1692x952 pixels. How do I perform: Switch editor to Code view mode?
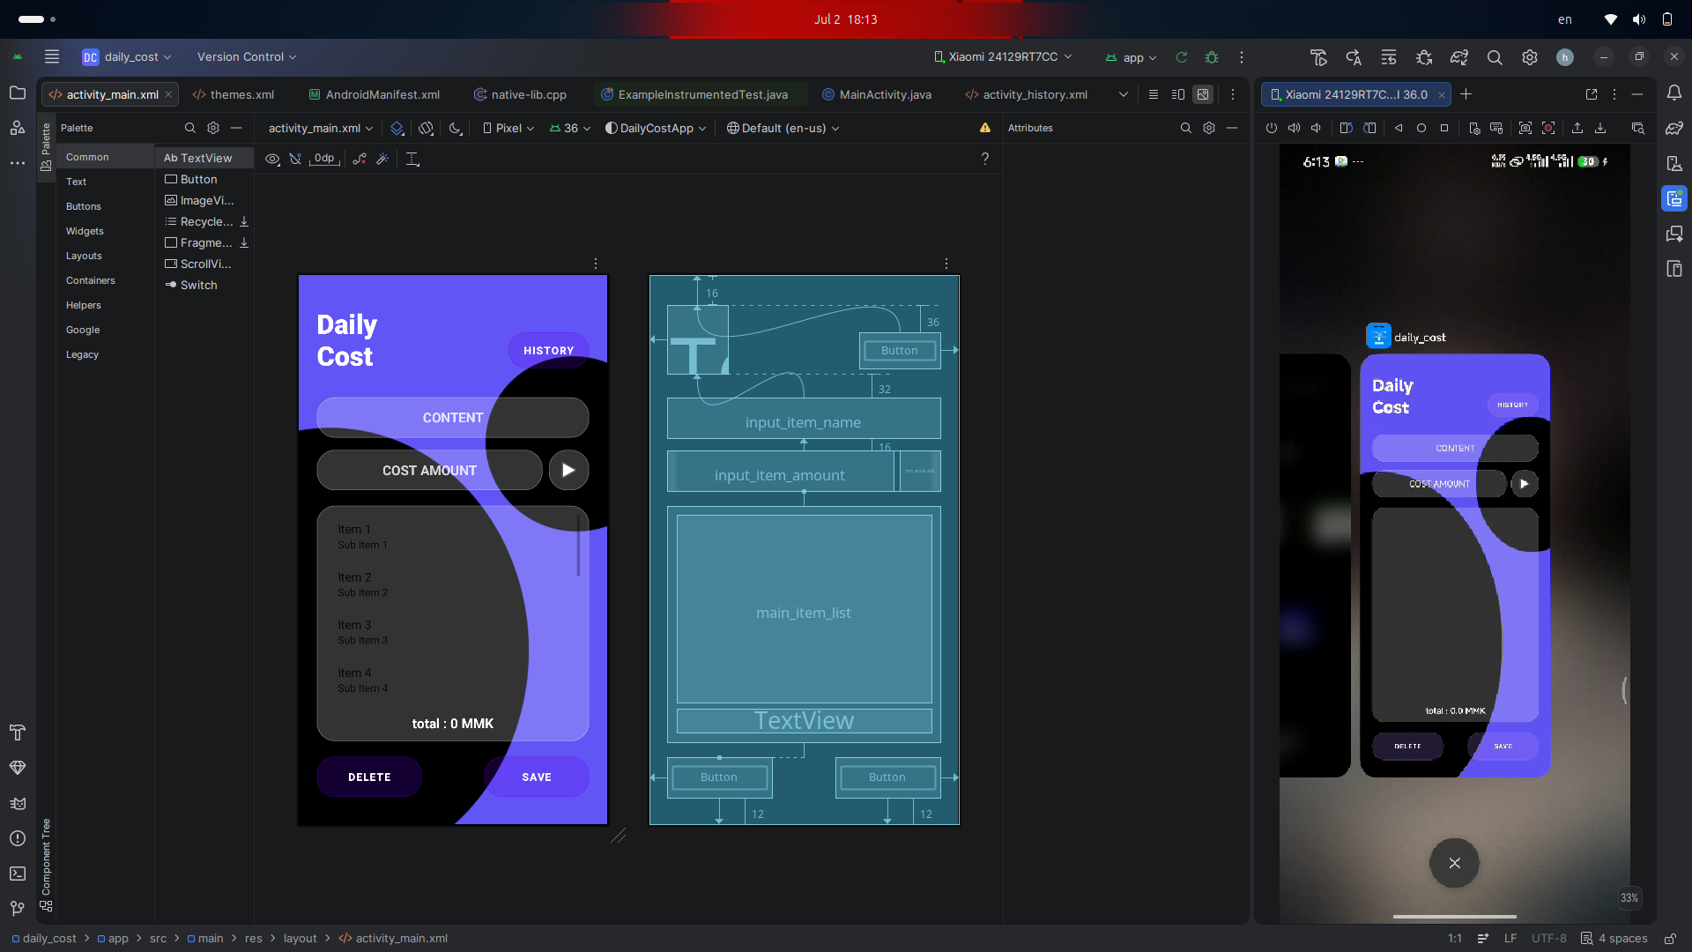pos(1154,94)
